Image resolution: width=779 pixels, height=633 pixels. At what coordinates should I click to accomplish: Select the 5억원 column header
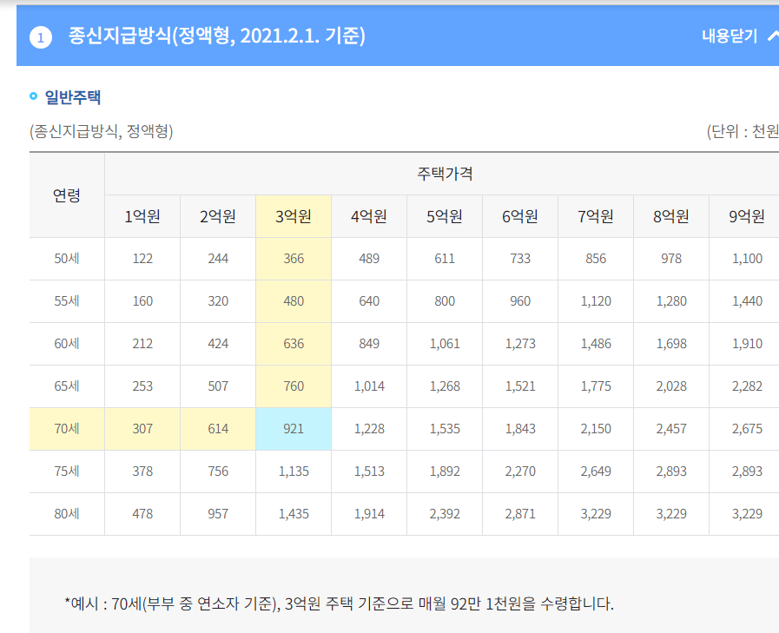[x=444, y=216]
